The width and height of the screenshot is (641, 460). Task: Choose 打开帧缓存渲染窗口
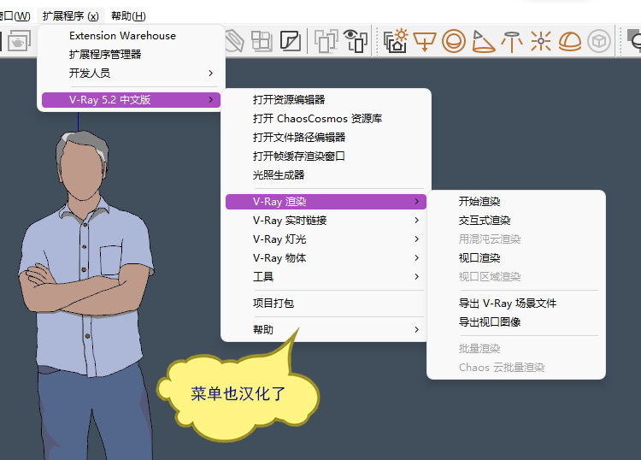(x=326, y=156)
